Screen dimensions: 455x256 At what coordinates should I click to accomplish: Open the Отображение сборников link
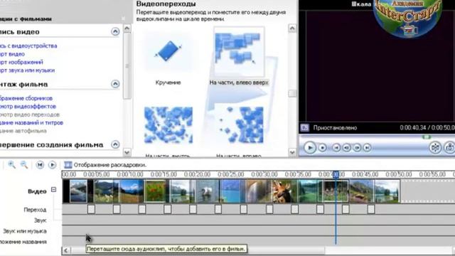(26, 98)
